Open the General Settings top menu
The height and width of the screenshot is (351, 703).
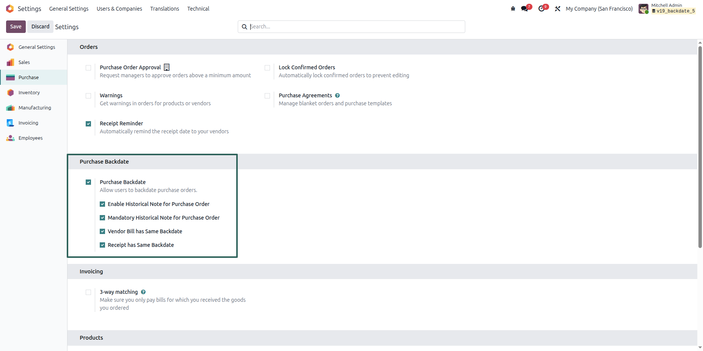tap(69, 9)
